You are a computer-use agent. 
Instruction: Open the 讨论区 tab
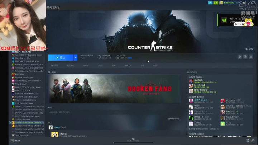pyautogui.click(x=100, y=66)
